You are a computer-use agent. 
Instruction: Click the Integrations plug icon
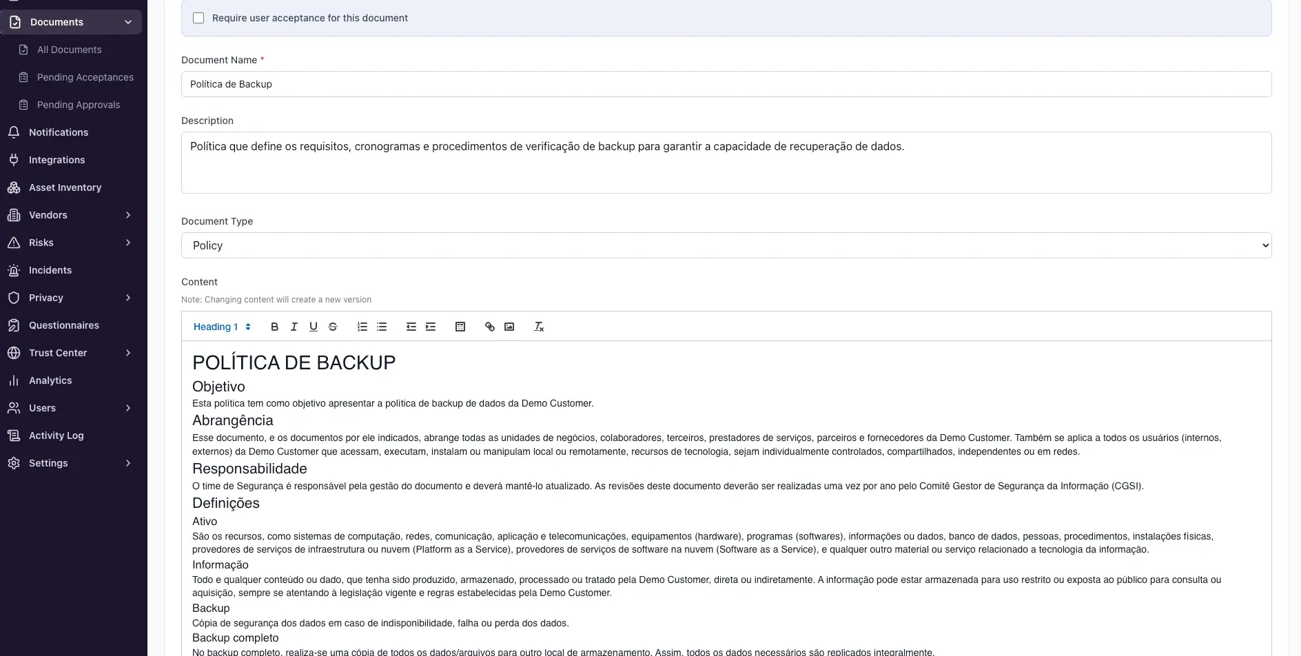(x=14, y=160)
